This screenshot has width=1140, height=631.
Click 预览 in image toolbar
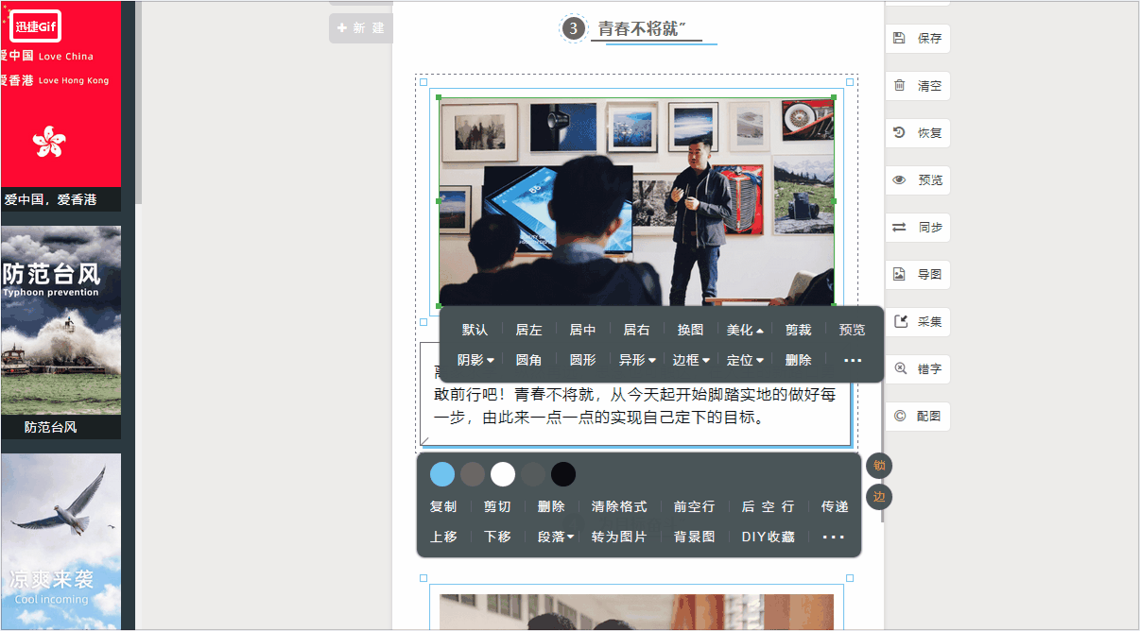852,330
